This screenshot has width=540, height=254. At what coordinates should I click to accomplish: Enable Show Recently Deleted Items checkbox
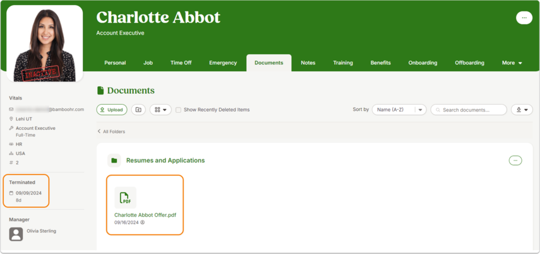click(178, 110)
